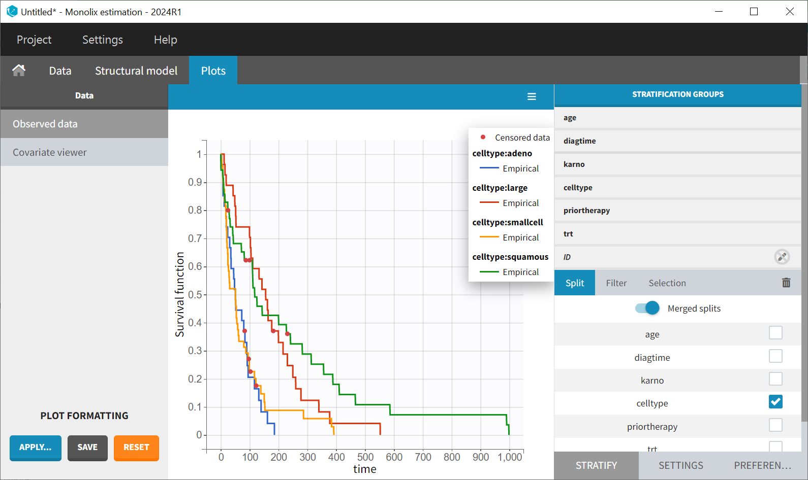Switch to the Structural model tab
The height and width of the screenshot is (480, 808).
tap(136, 71)
